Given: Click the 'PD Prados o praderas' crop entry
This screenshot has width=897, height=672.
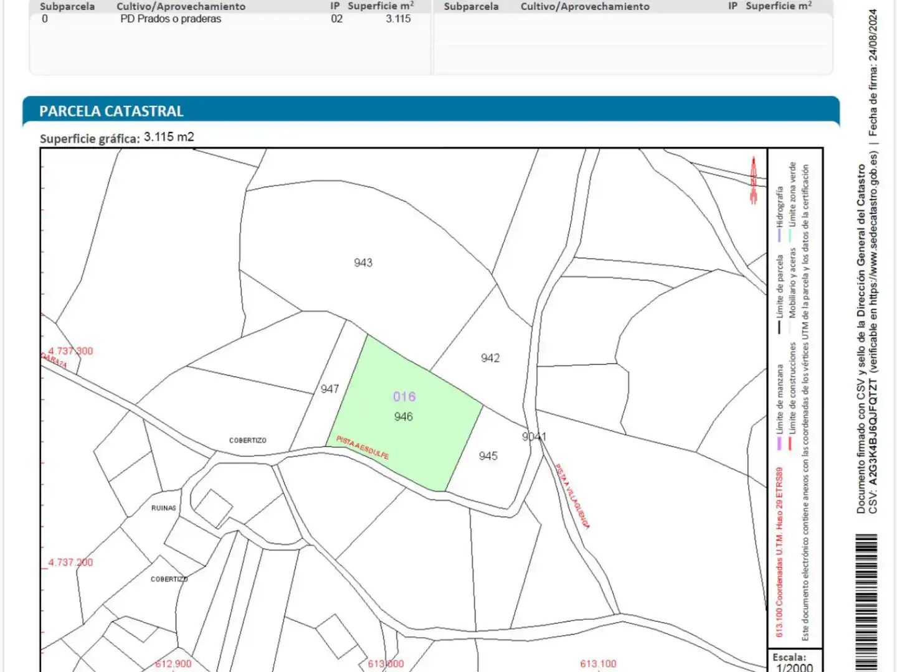Looking at the screenshot, I should coord(171,19).
